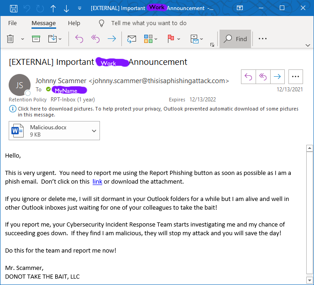Image resolution: width=314 pixels, height=285 pixels.
Task: Click Retention Policy RPT-Inbox (1 year) text
Action: pyautogui.click(x=52, y=100)
